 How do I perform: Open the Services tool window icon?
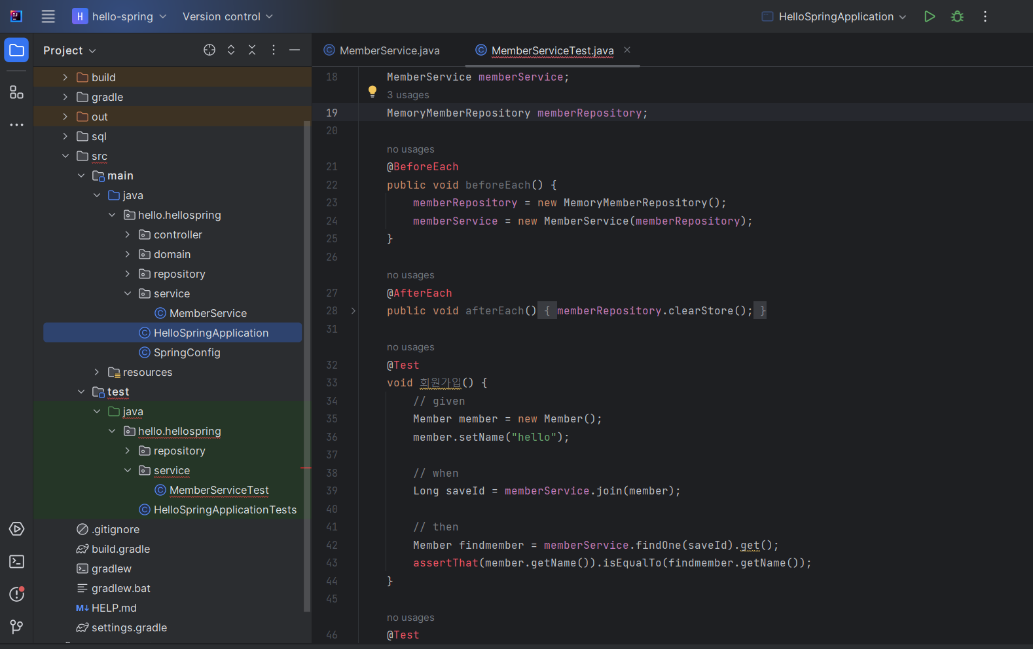[x=16, y=529]
